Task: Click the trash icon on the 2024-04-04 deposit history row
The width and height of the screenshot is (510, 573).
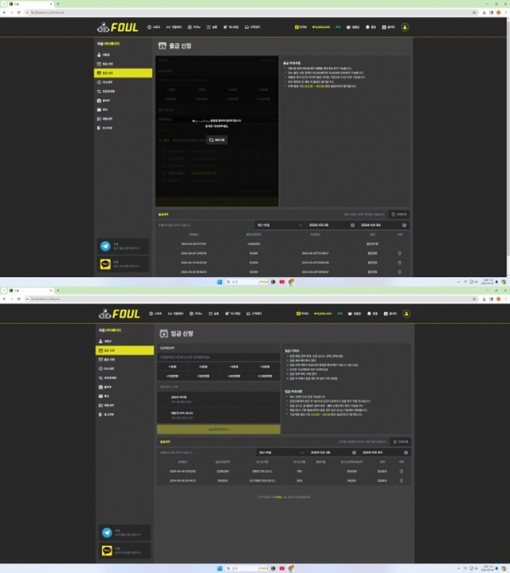Action: click(x=402, y=472)
